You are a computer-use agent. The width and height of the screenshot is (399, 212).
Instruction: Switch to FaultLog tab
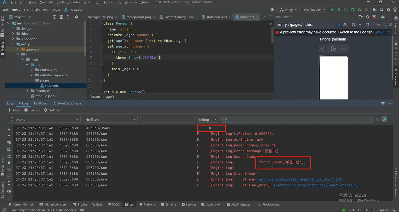[40, 103]
